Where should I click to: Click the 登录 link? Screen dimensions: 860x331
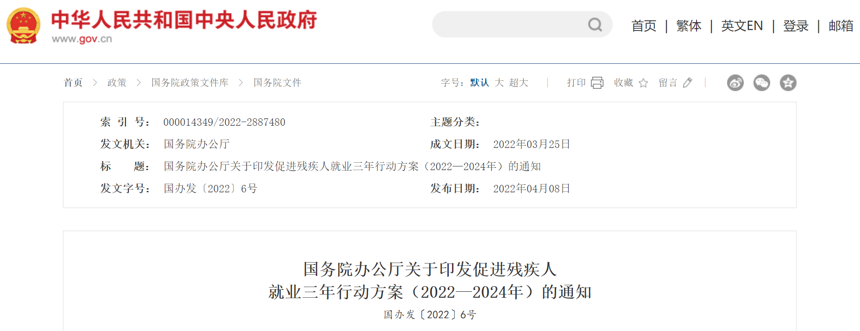coord(796,26)
